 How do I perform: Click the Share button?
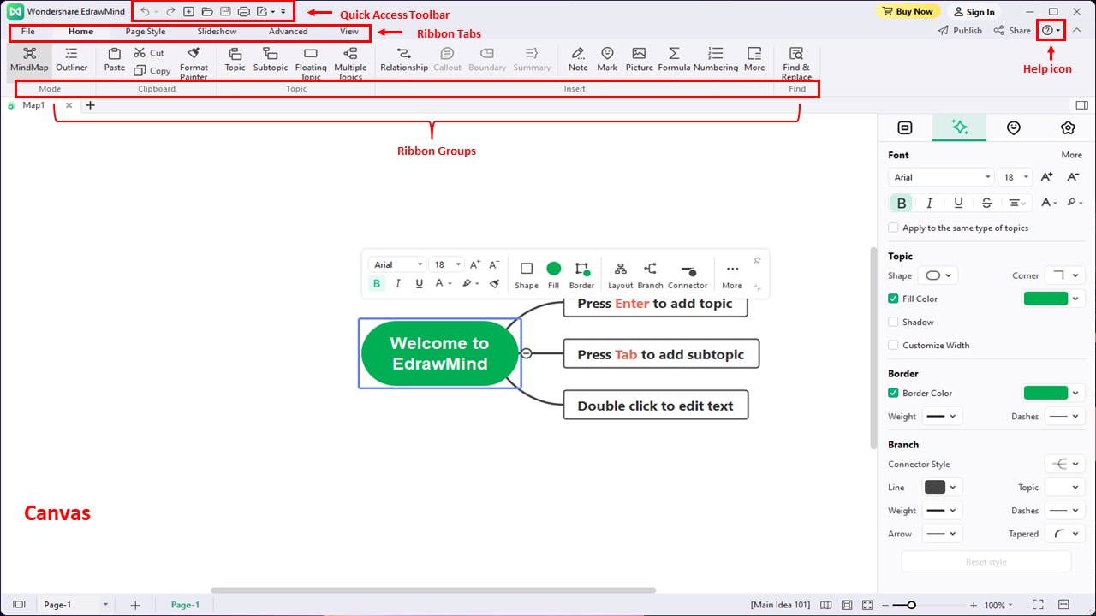pyautogui.click(x=1012, y=30)
